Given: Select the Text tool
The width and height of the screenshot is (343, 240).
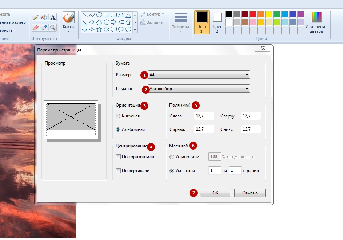Looking at the screenshot, I should point(53,17).
